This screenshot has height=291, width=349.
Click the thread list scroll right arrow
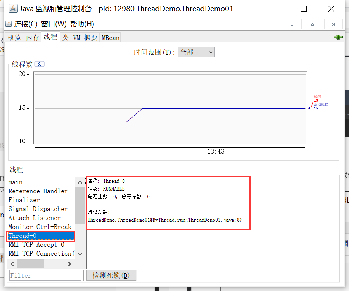tap(69, 264)
